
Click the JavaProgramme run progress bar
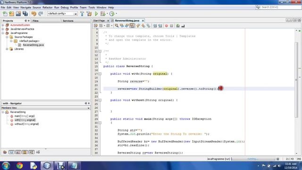tap(253, 159)
